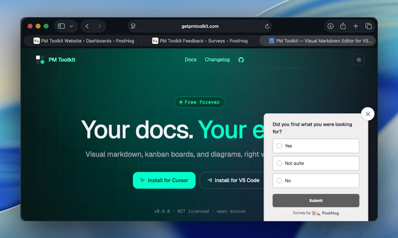The height and width of the screenshot is (238, 398).
Task: Close the PostHog survey popup
Action: (x=368, y=114)
